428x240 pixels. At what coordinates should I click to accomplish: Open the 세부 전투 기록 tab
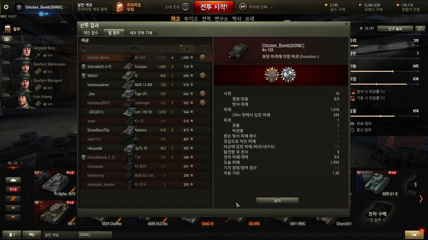[141, 33]
